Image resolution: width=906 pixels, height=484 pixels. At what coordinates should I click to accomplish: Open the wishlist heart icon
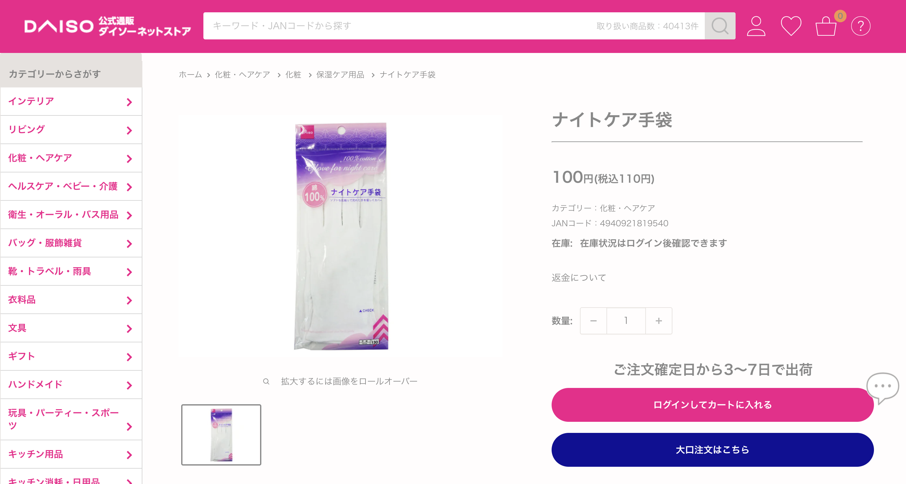(x=791, y=26)
